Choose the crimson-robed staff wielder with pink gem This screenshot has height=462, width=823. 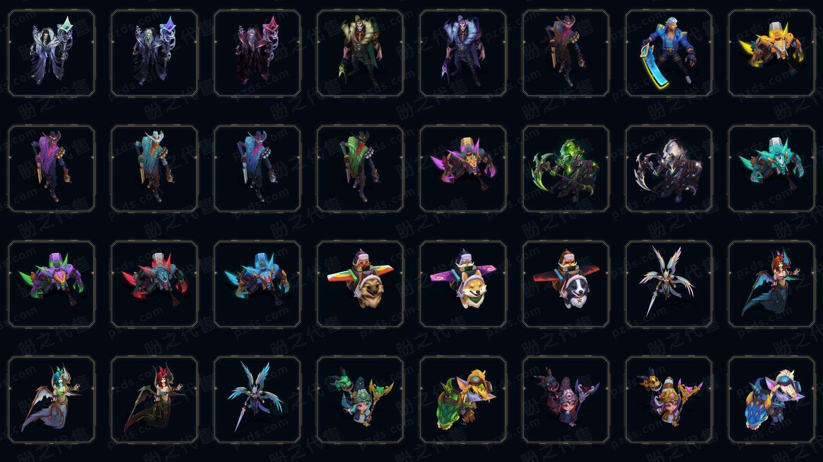click(x=257, y=53)
